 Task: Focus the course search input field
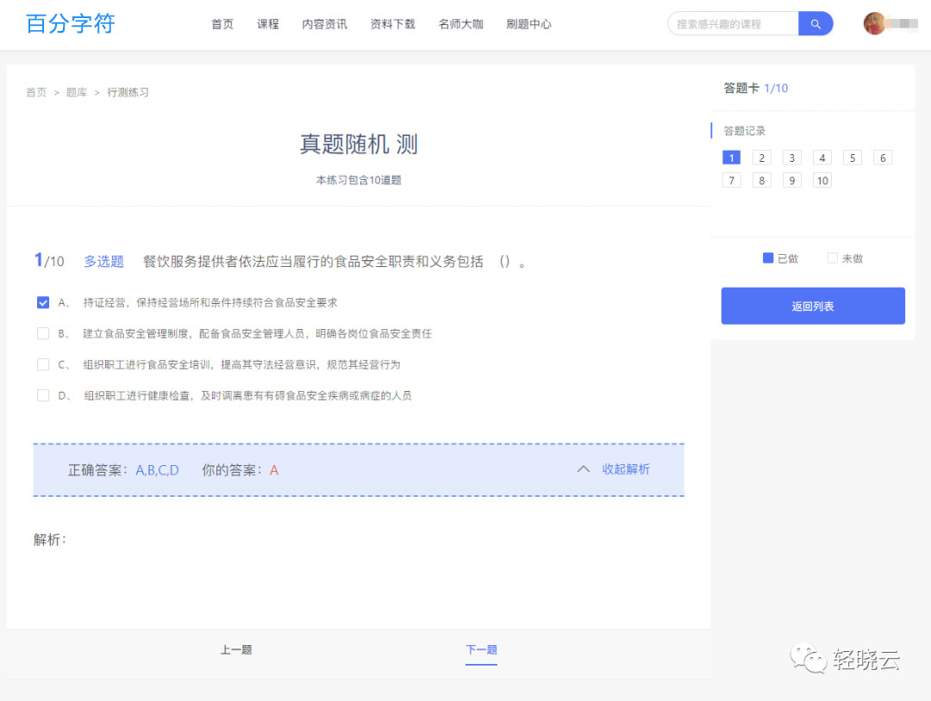point(734,24)
